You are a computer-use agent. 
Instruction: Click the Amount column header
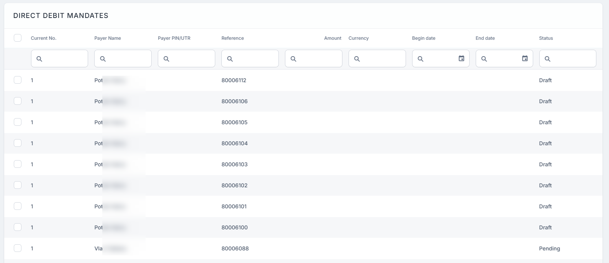pyautogui.click(x=332, y=38)
